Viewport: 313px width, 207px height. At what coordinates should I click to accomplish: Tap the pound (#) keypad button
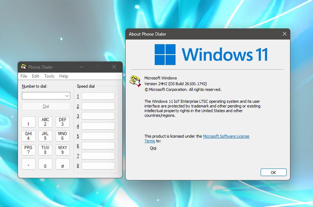(x=62, y=164)
